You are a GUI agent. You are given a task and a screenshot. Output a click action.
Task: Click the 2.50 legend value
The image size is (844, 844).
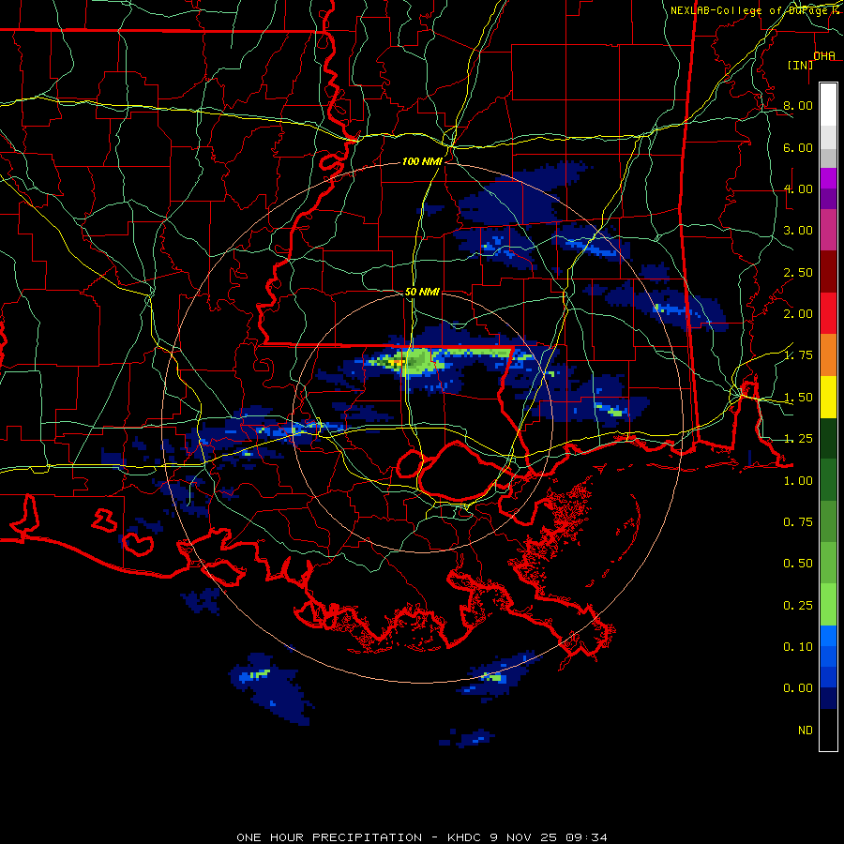pos(797,272)
